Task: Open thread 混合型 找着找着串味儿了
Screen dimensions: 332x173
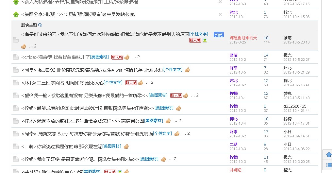Action: coord(64,57)
